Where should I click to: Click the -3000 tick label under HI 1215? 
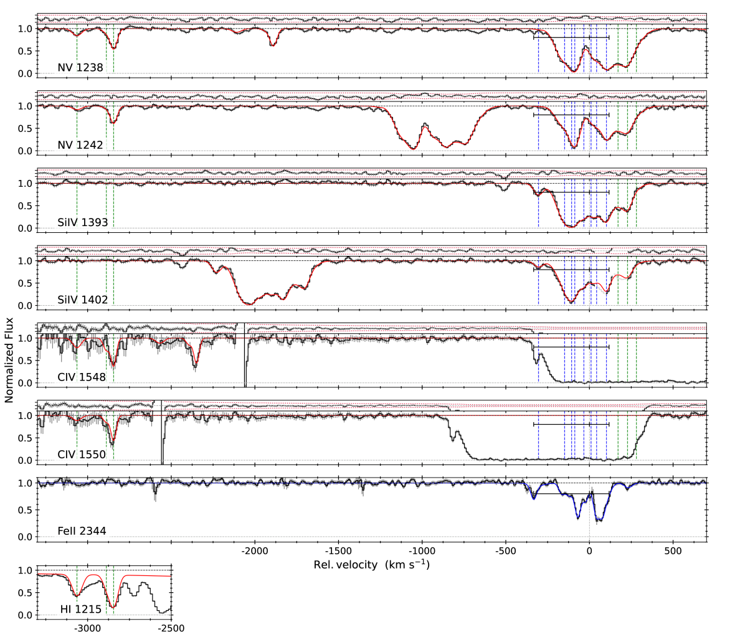pyautogui.click(x=87, y=628)
